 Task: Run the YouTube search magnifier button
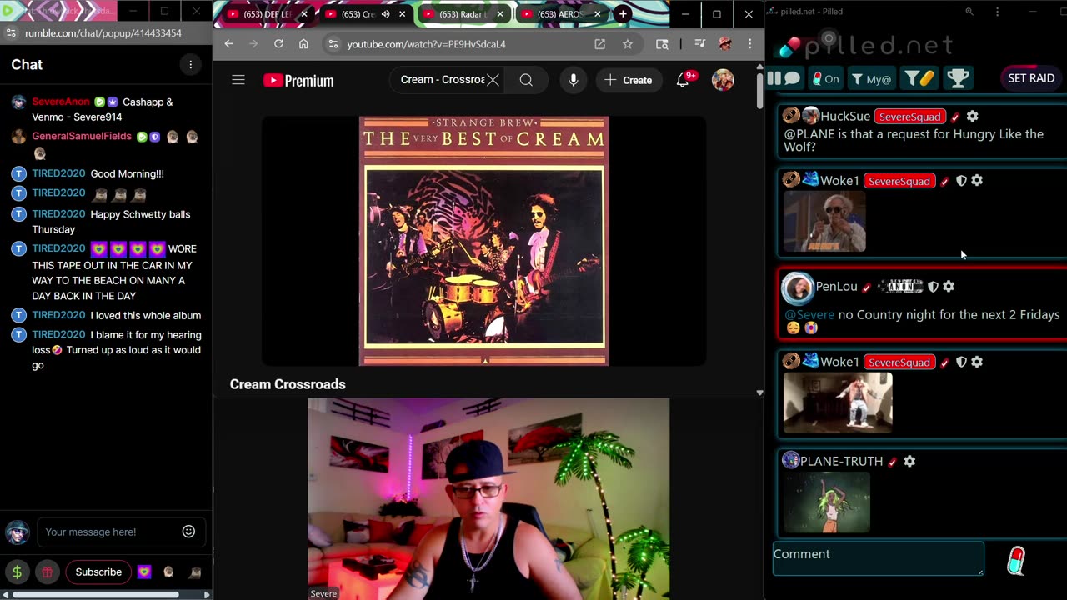[526, 80]
